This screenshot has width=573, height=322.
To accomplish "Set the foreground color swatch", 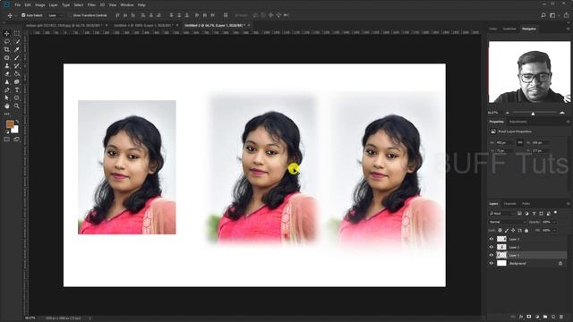I will point(10,124).
